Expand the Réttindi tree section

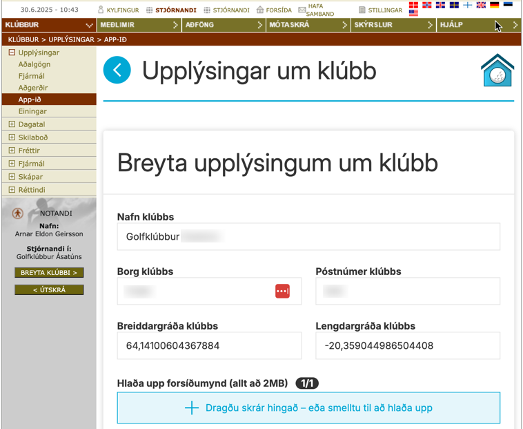12,189
